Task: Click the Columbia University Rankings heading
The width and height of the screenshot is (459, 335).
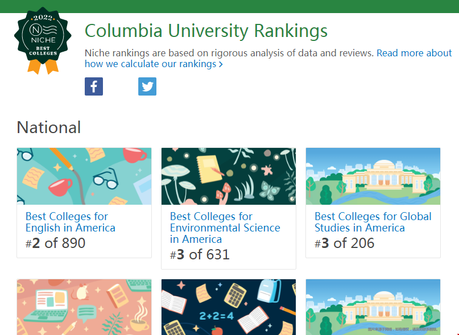Action: (x=206, y=31)
